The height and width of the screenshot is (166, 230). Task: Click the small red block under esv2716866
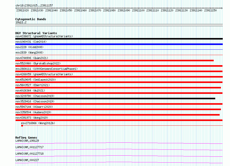pos(22,126)
